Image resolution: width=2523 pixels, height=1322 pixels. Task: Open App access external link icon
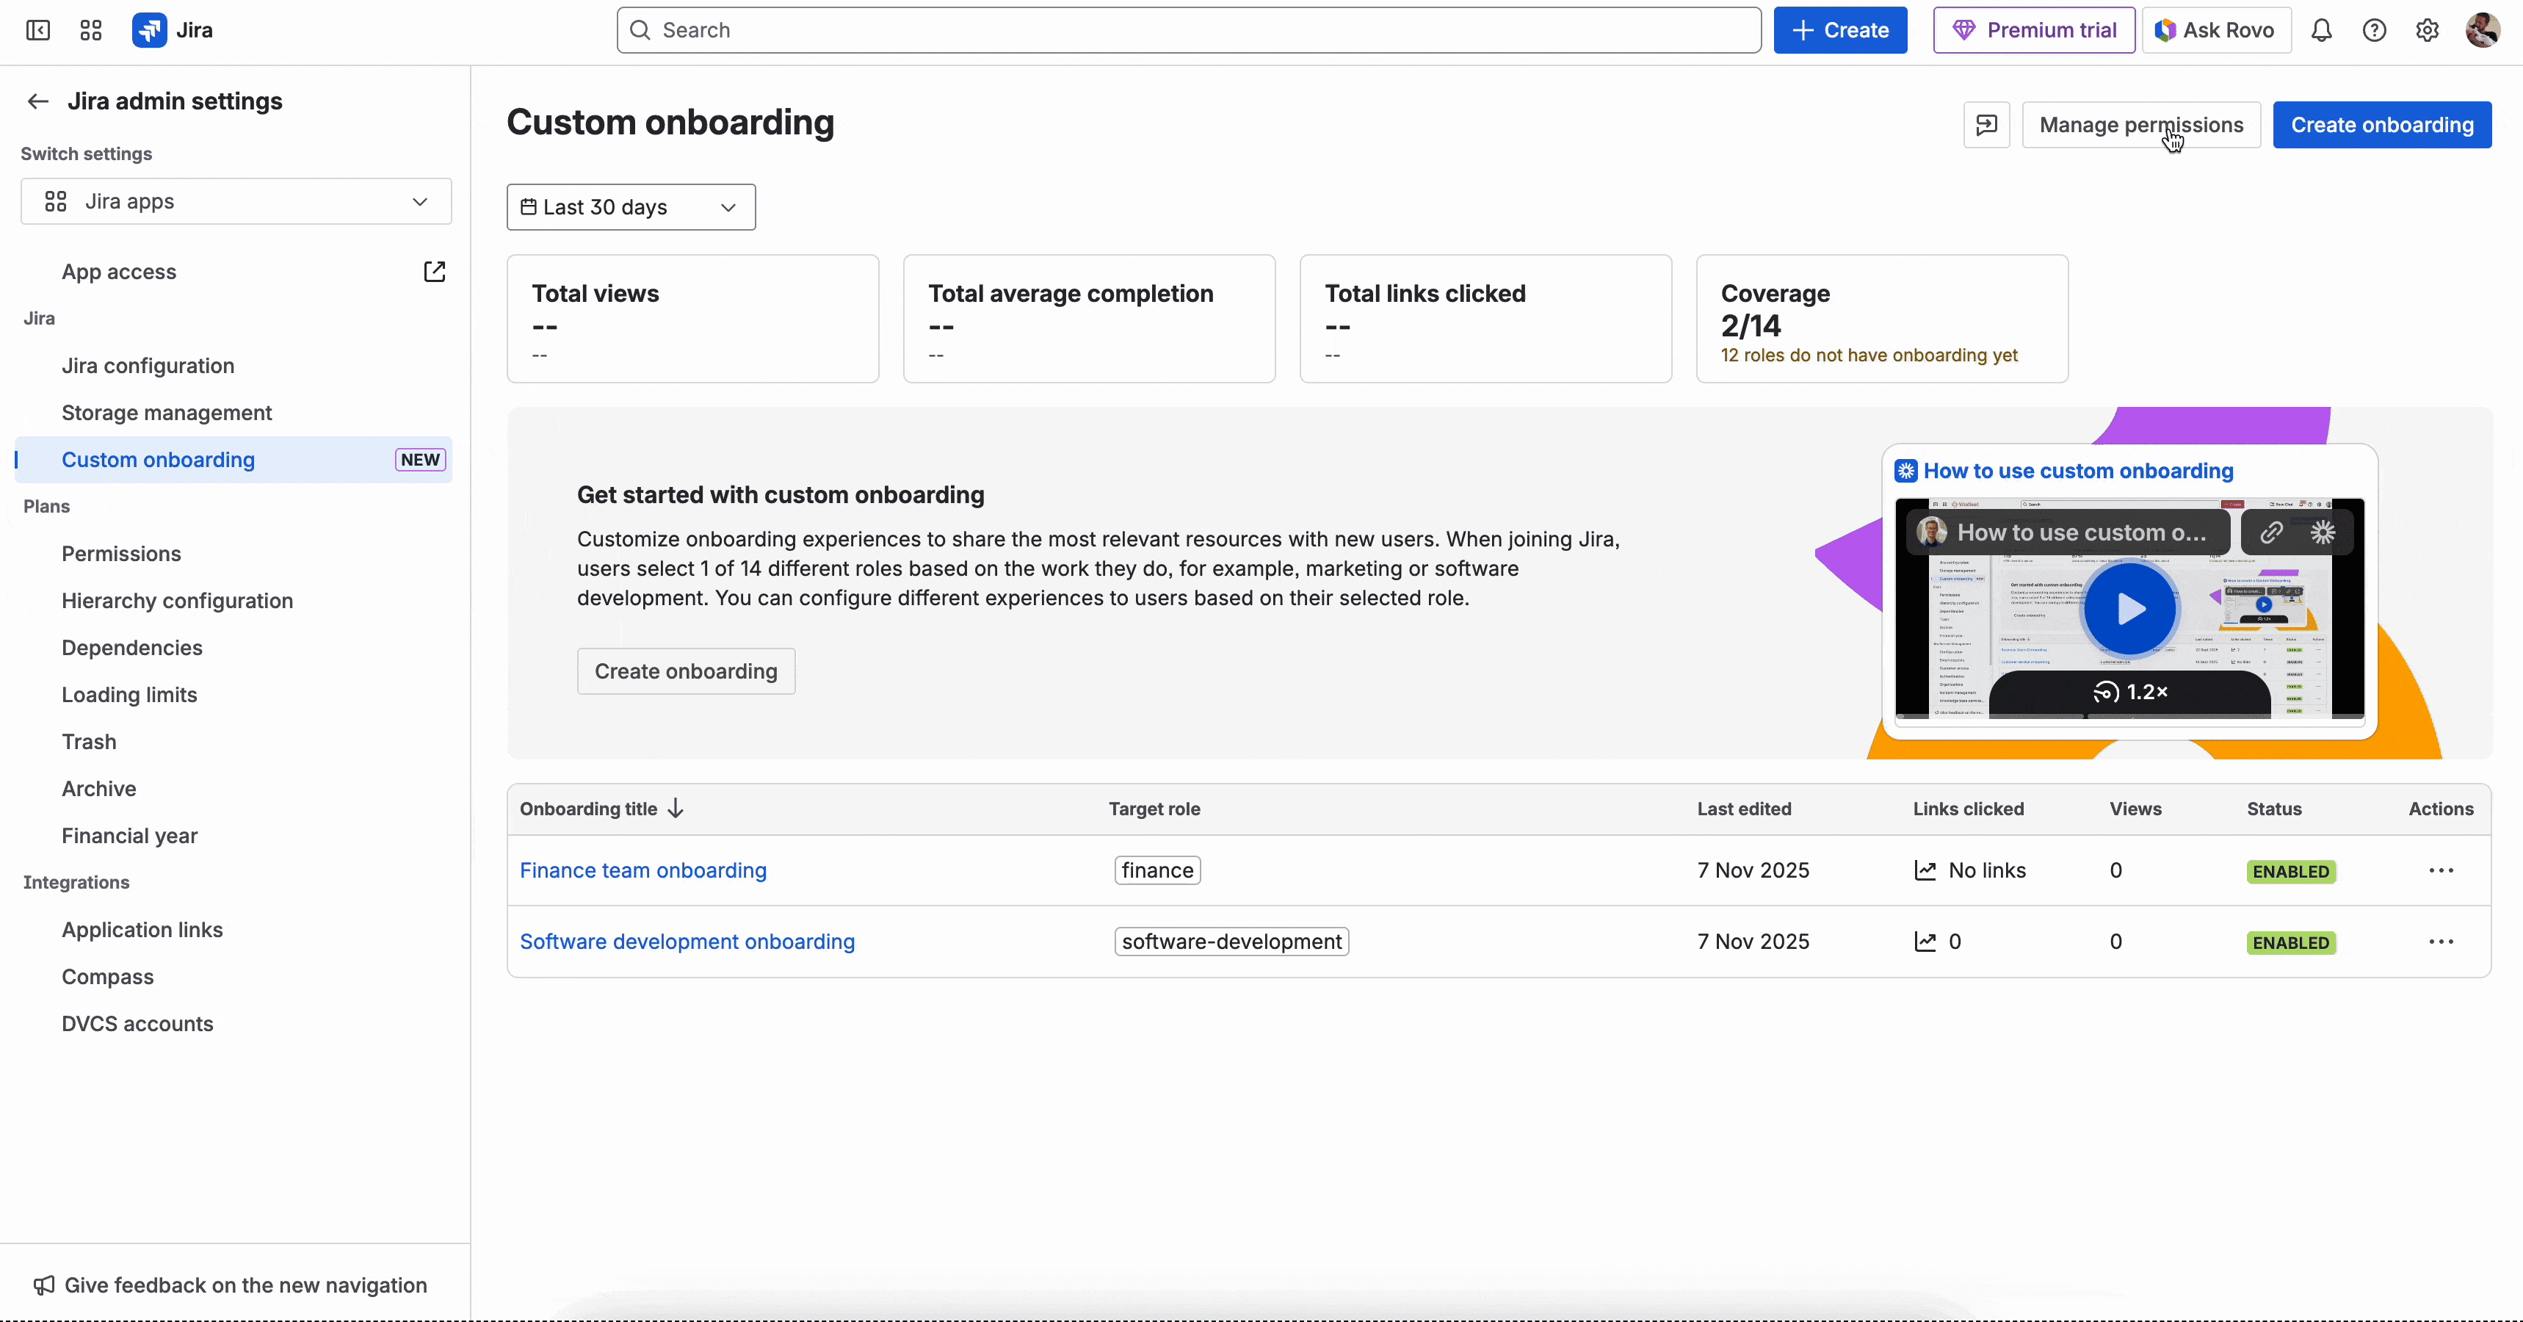434,272
